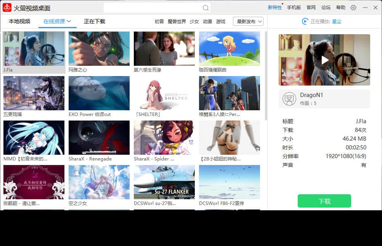Select the 2B小姐姐 video thumbnail
The image size is (382, 246).
pos(230,138)
